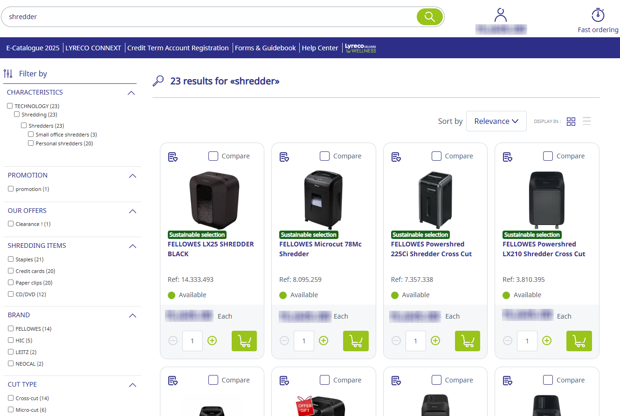620x416 pixels.
Task: Decrease quantity for FELLOWES LX25 shredder
Action: (173, 341)
